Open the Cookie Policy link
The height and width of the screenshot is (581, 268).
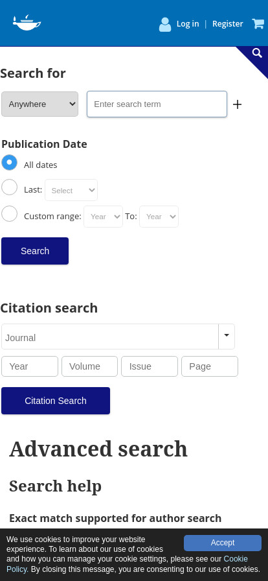127,564
